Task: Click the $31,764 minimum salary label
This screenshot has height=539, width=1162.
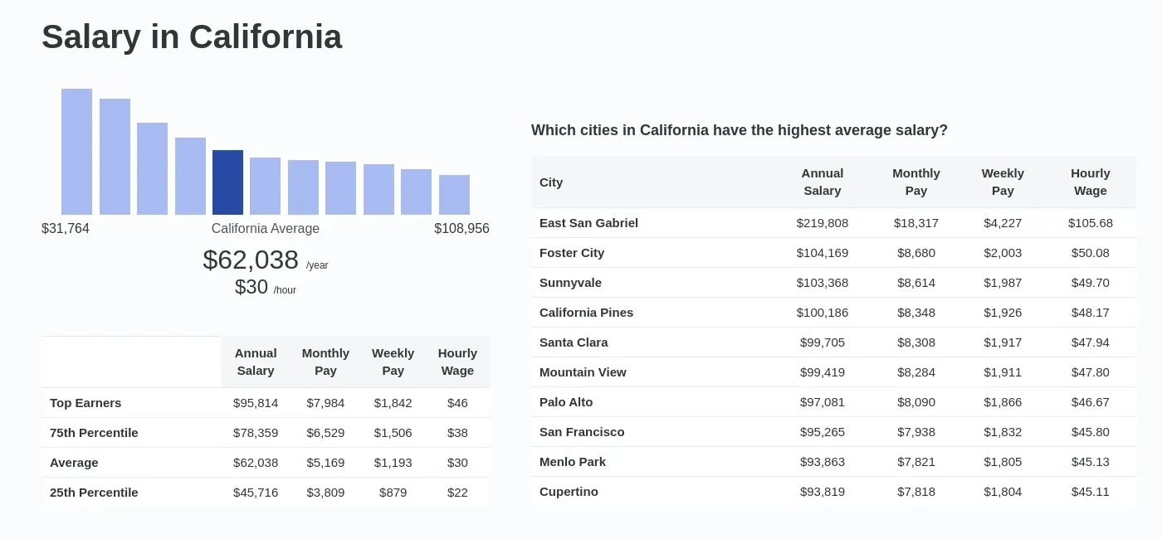Action: (x=66, y=228)
